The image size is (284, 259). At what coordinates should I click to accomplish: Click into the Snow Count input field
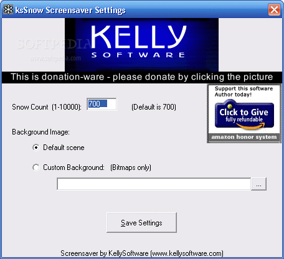[102, 104]
